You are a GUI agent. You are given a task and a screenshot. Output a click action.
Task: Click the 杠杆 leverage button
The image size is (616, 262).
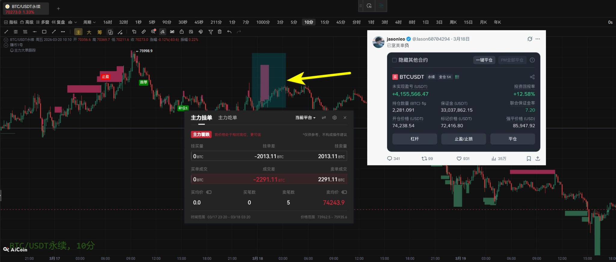point(414,139)
